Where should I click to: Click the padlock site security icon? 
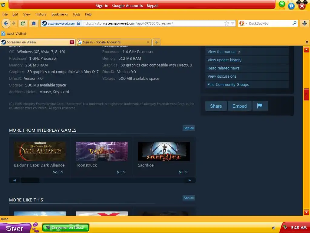tap(78, 23)
